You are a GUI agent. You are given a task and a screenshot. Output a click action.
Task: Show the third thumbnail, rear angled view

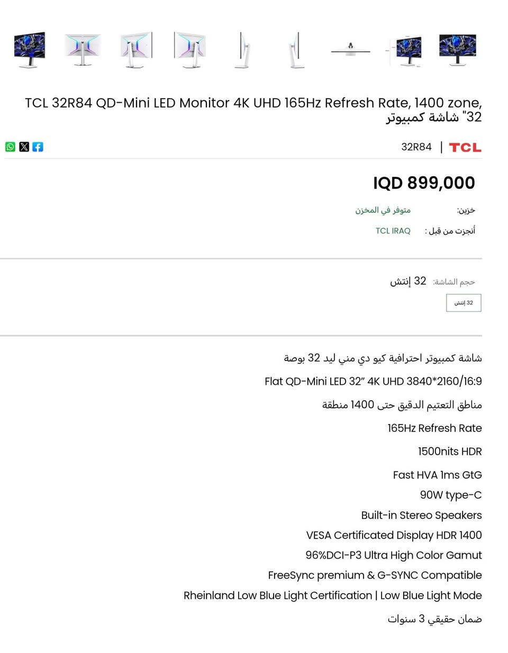[136, 50]
